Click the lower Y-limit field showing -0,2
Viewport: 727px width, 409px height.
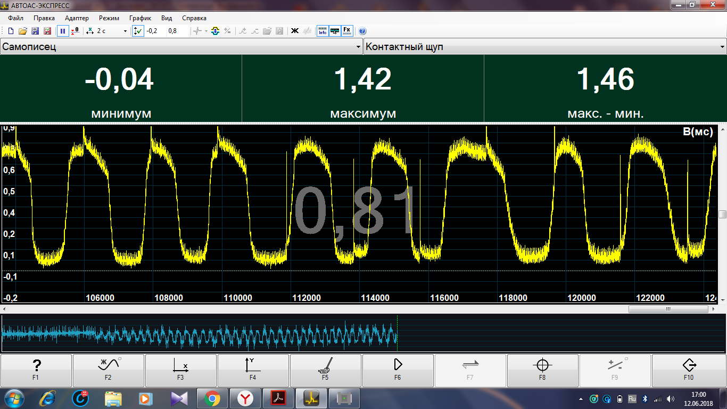tap(155, 31)
